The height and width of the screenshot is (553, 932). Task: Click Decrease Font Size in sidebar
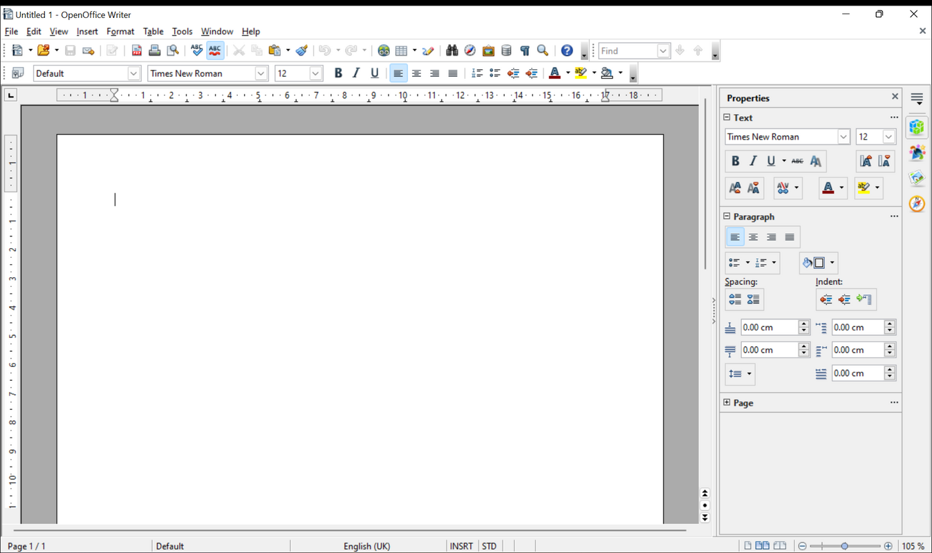coord(884,161)
